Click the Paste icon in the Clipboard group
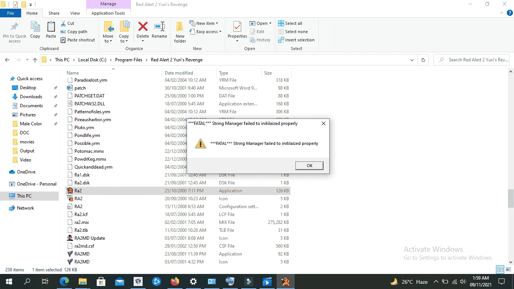The width and height of the screenshot is (514, 289). pyautogui.click(x=51, y=27)
